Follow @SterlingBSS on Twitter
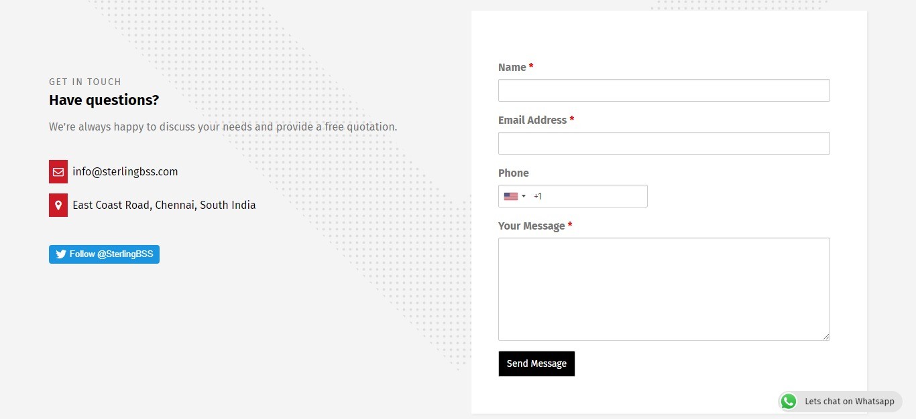 (x=104, y=254)
